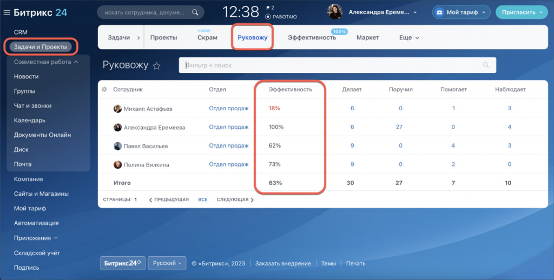The height and width of the screenshot is (280, 554).
Task: Open Почта in the sidebar
Action: tap(23, 164)
